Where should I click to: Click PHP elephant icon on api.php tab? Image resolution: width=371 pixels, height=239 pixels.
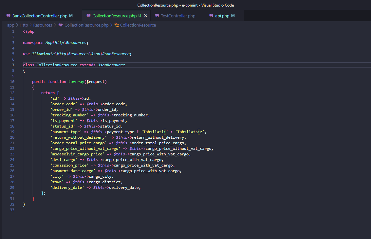211,16
